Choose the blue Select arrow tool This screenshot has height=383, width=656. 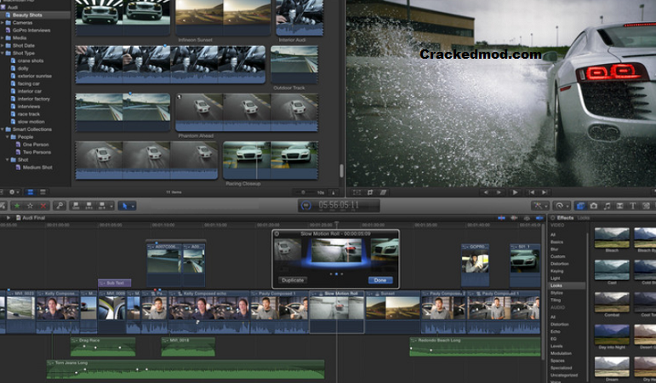pyautogui.click(x=124, y=205)
